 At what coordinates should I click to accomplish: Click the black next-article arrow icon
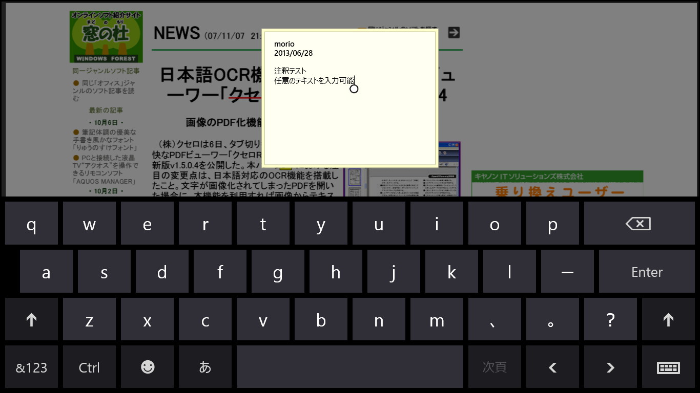[x=453, y=32]
